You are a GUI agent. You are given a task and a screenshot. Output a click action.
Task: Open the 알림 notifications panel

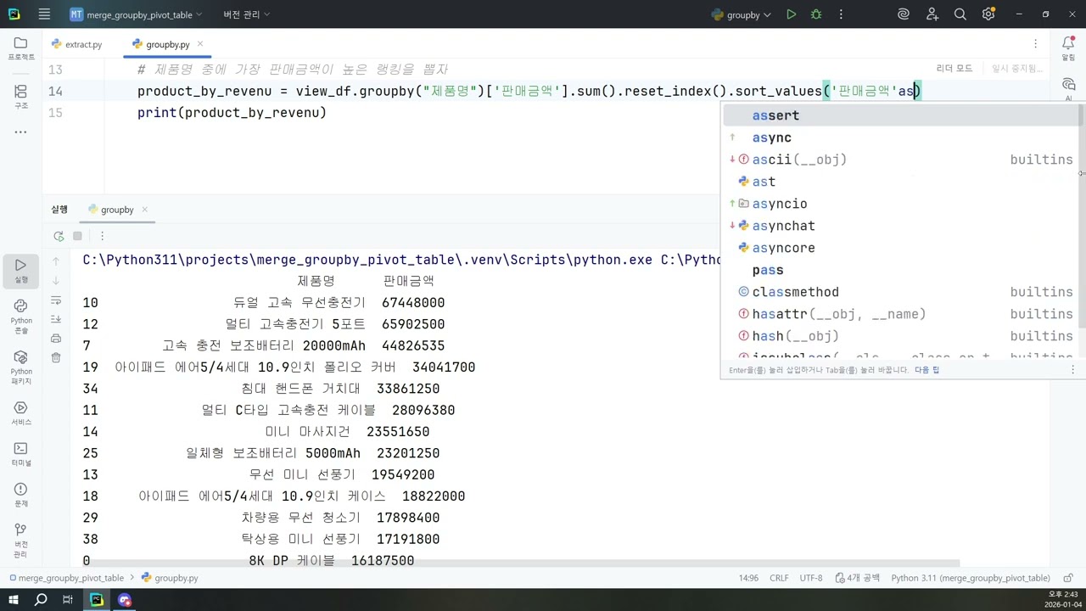click(x=1068, y=48)
